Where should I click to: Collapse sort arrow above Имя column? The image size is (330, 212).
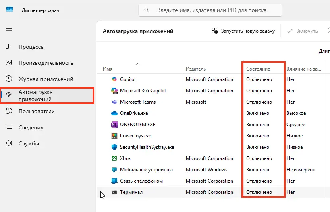click(137, 64)
